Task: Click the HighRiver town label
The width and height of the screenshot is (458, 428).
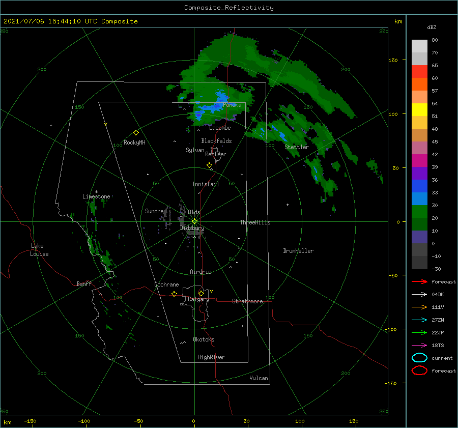Action: tap(211, 357)
